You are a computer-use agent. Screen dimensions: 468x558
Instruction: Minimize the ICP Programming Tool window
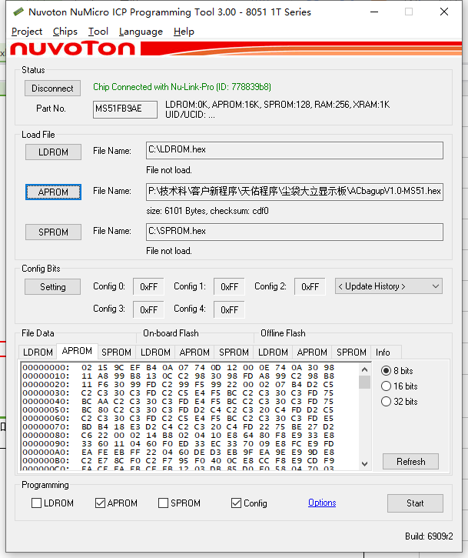374,12
